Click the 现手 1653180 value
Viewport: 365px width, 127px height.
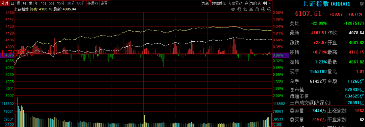click(x=318, y=72)
